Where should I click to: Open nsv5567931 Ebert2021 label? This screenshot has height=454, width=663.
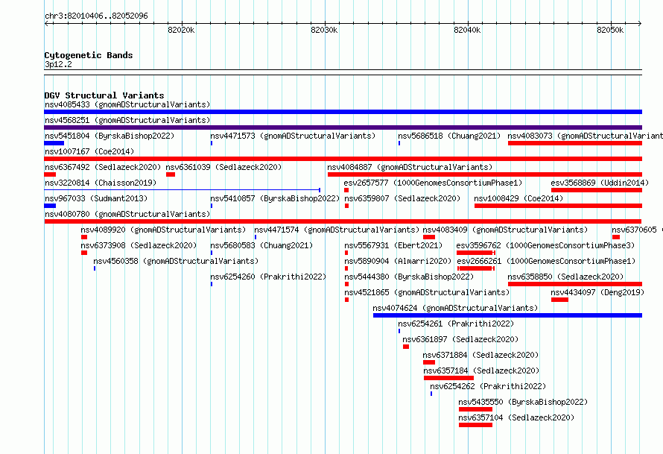coord(393,245)
